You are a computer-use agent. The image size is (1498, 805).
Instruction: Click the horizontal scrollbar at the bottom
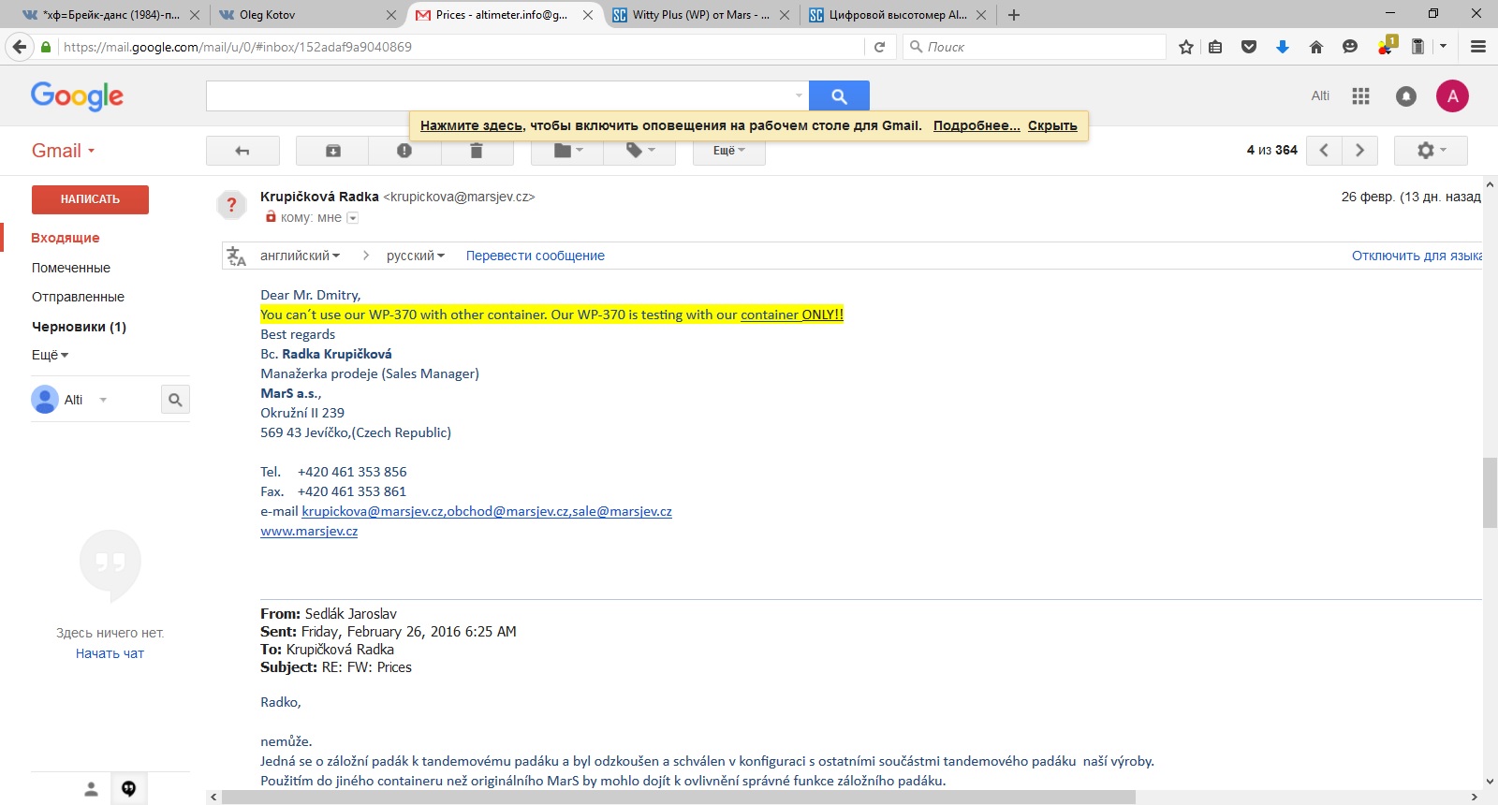(679, 798)
